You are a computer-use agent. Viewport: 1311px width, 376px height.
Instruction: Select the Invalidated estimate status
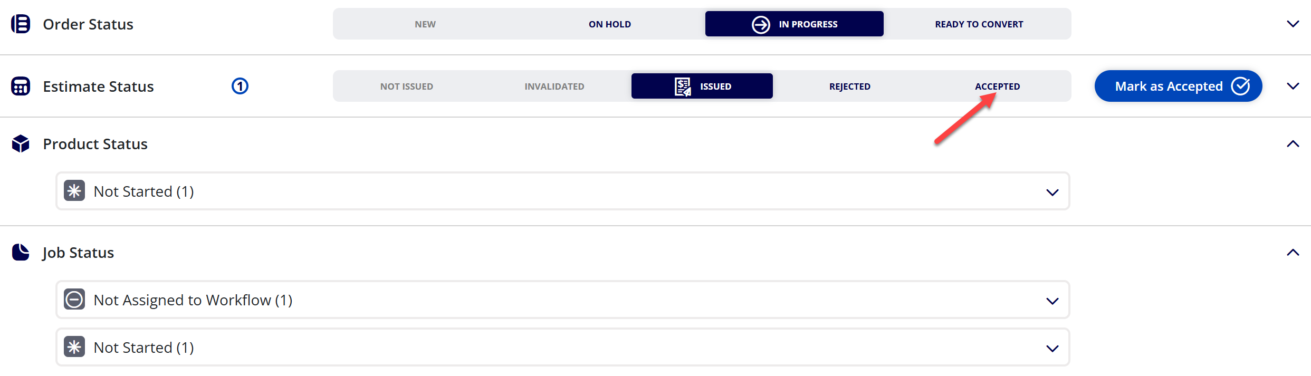554,86
